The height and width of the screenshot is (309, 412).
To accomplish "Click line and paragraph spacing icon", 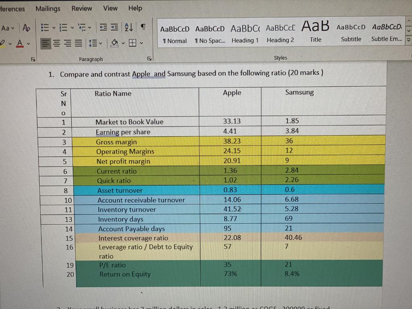I will (x=93, y=43).
